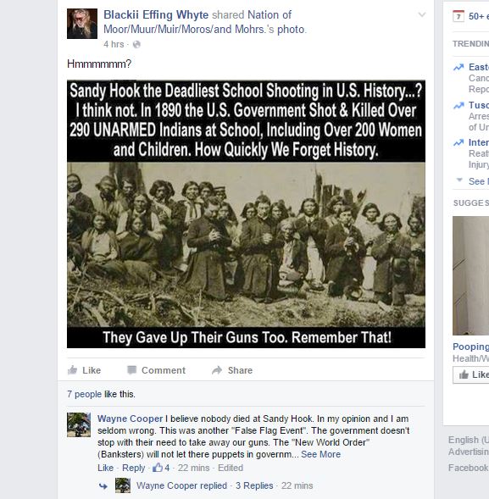This screenshot has height=499, width=489.
Task: Open the shared Sandy Hook meme image
Action: point(246,213)
